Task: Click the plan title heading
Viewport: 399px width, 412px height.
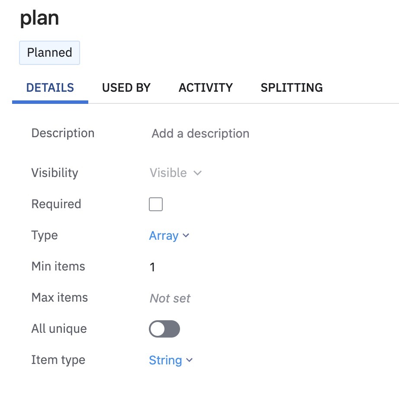Action: 40,18
